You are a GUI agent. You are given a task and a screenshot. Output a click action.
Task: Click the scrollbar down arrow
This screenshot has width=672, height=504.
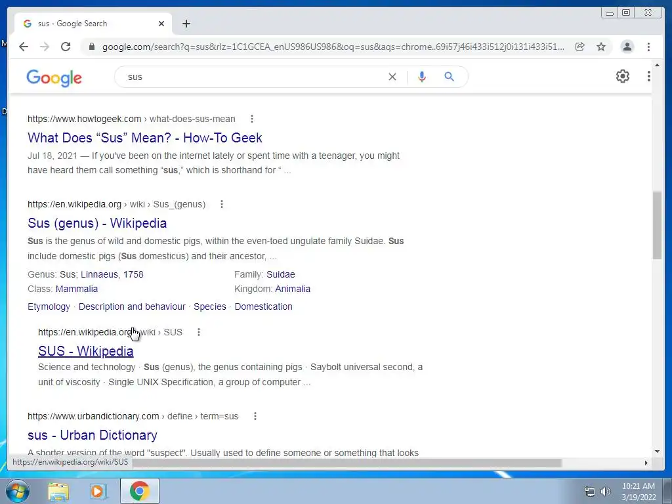[657, 451]
